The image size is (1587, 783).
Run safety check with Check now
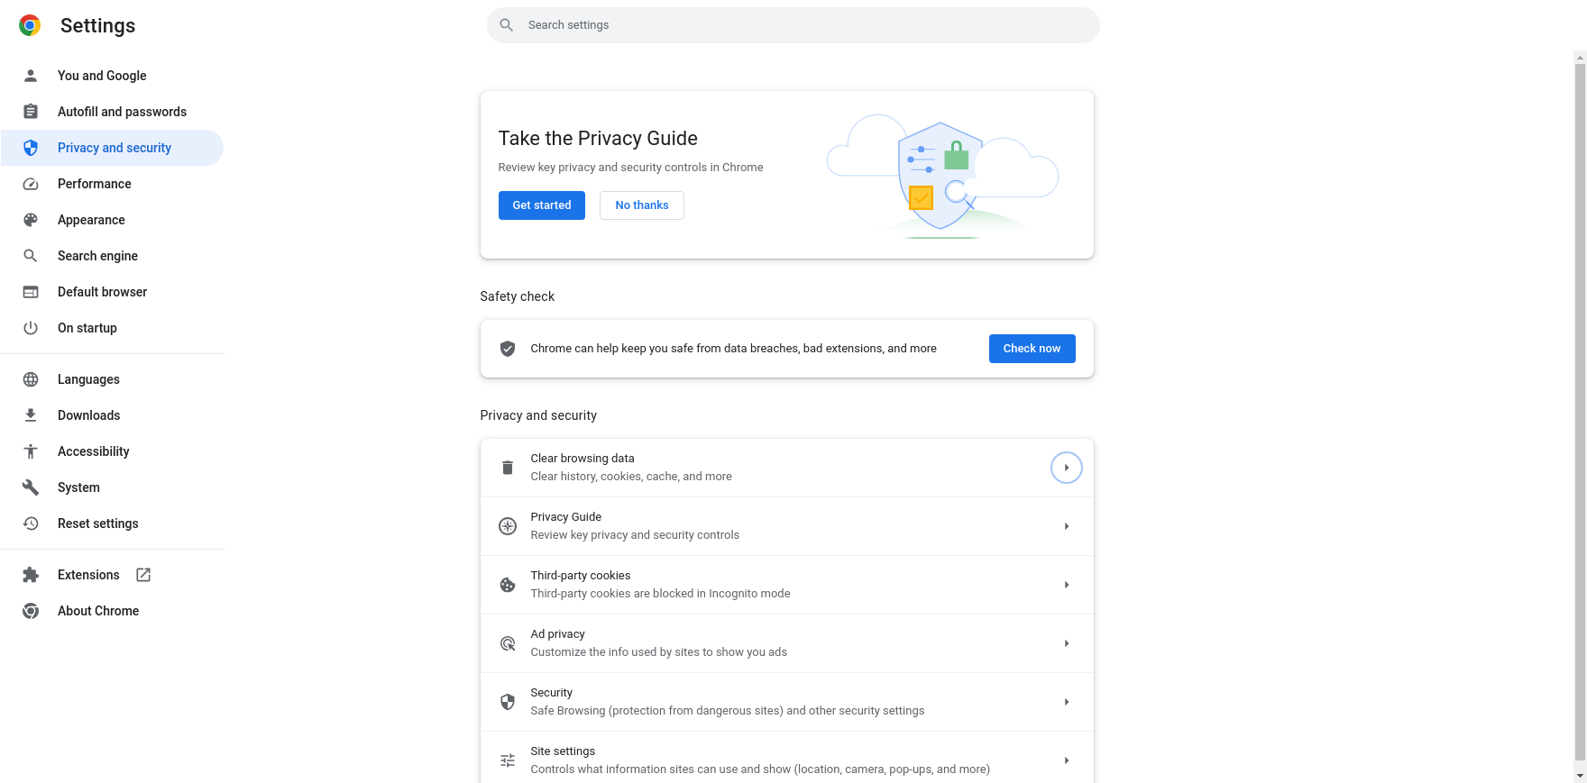pos(1032,349)
